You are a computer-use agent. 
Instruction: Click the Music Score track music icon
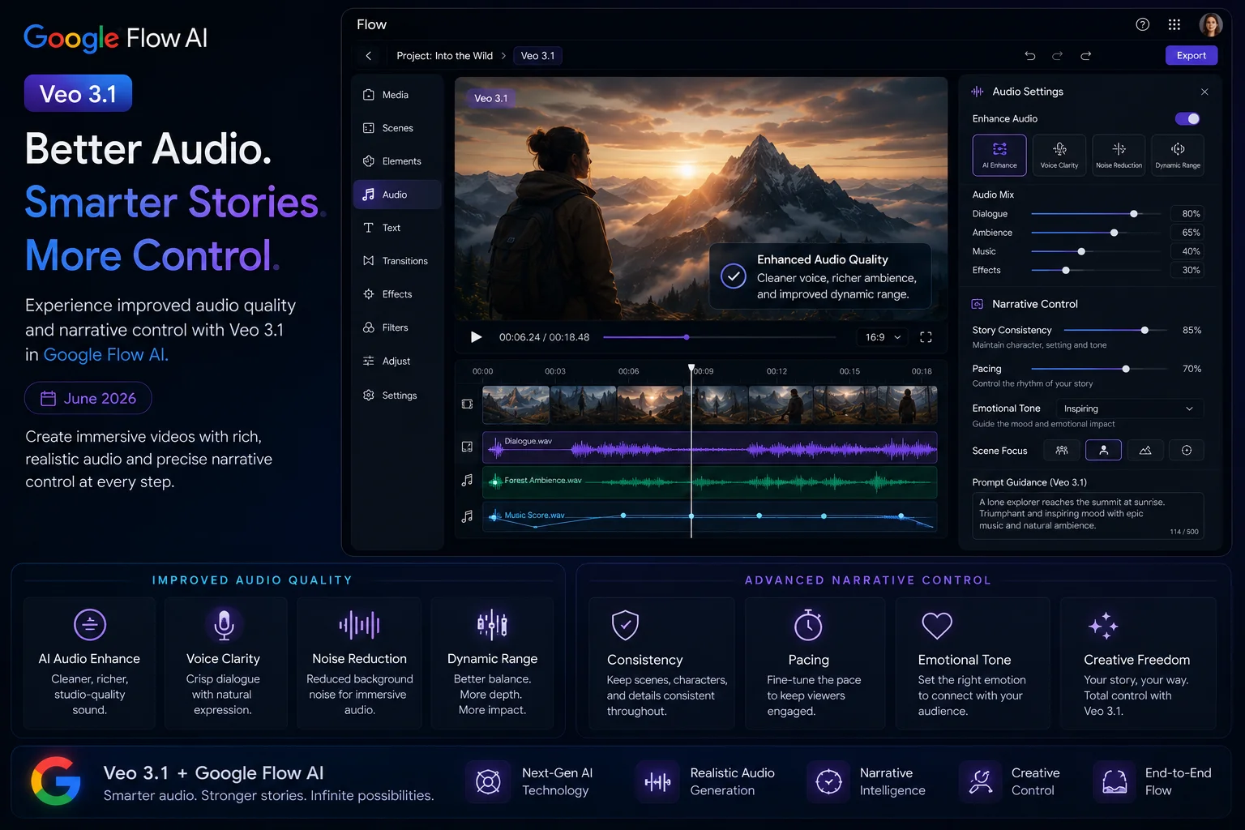coord(467,516)
